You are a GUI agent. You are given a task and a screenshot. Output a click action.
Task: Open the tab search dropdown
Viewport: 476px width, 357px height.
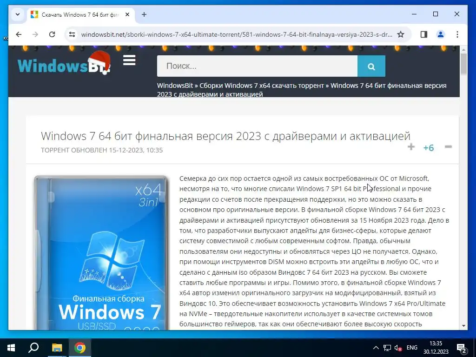18,14
